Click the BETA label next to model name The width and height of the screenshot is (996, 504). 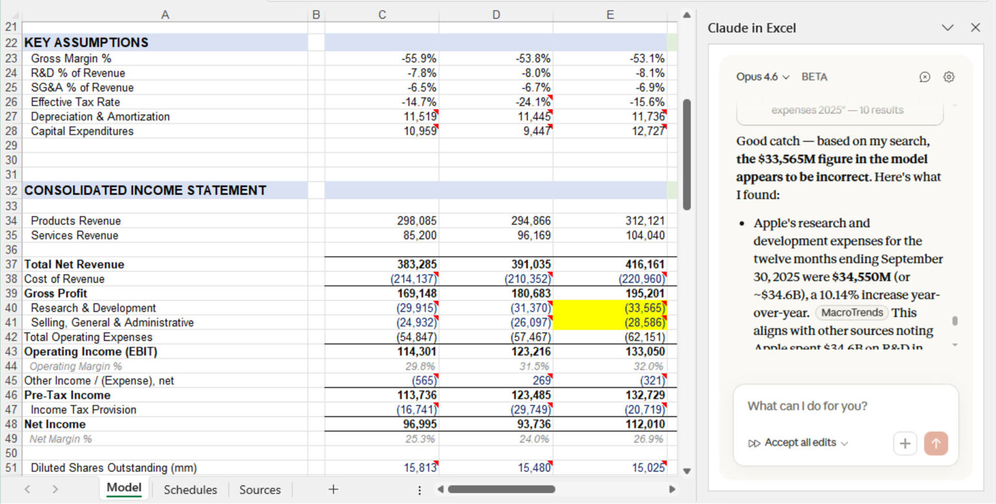coord(814,76)
